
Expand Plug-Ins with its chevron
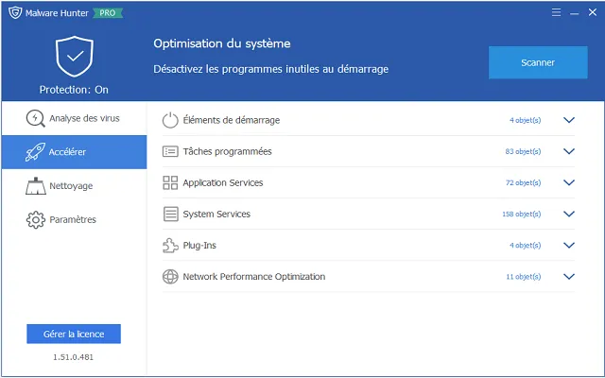[569, 245]
